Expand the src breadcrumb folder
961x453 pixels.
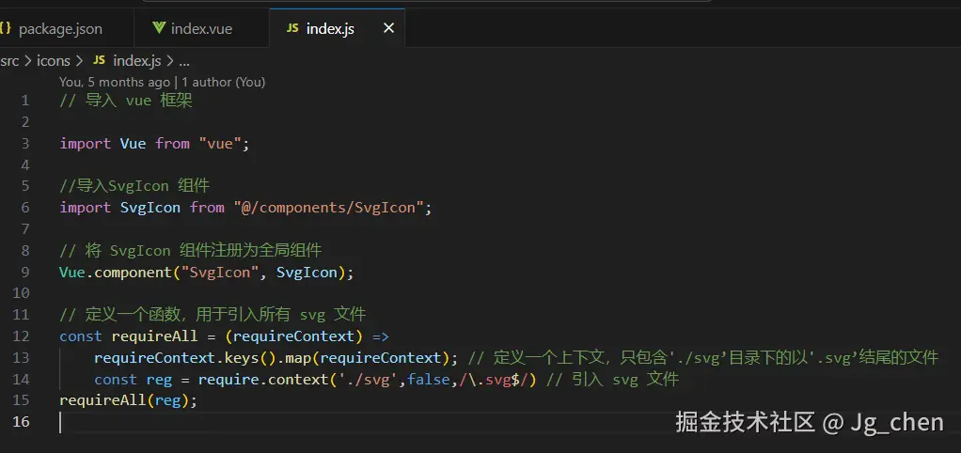9,60
